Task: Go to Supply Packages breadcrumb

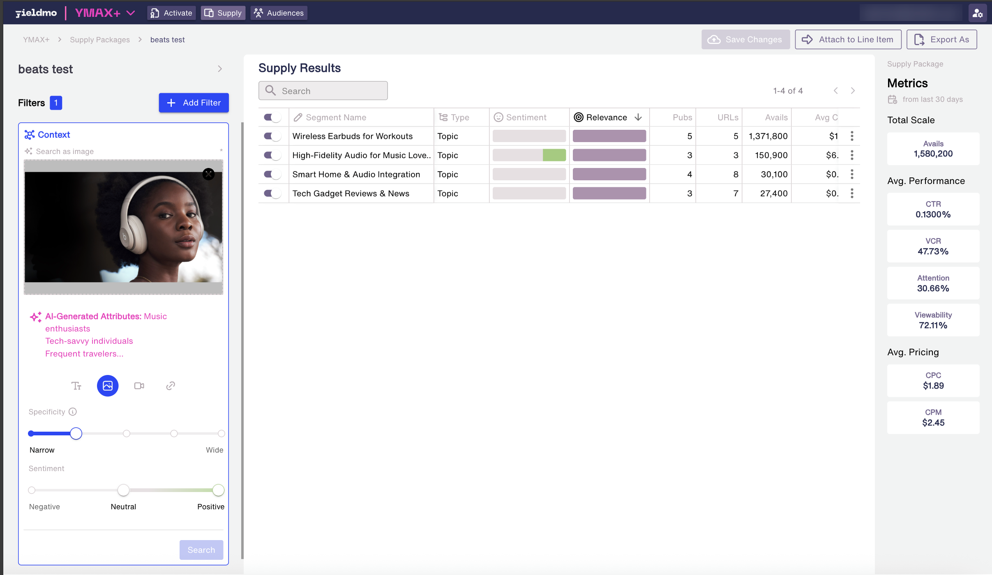Action: 100,40
